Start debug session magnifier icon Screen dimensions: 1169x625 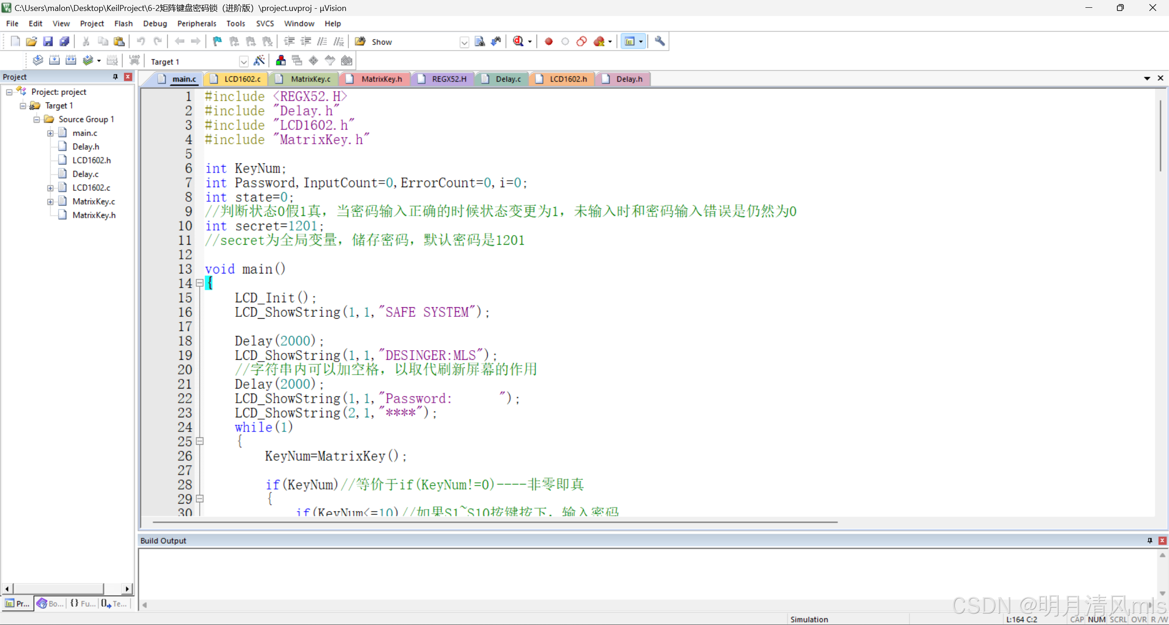[518, 42]
